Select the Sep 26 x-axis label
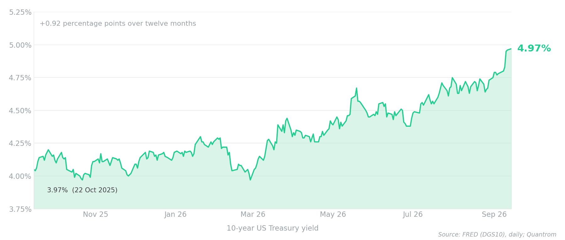Screen dimensions: 565x240 tap(494, 215)
